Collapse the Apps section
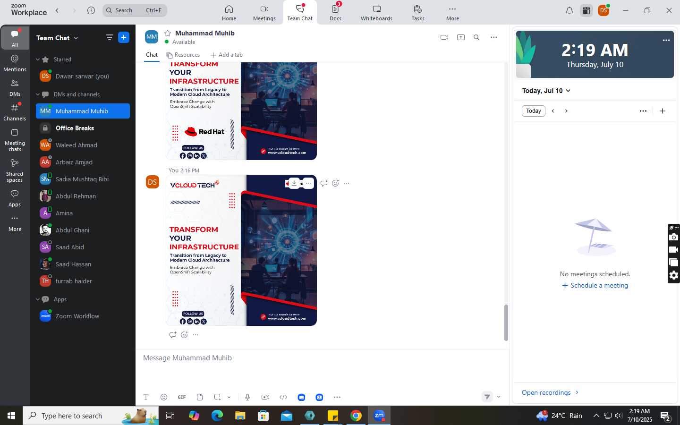The height and width of the screenshot is (425, 680). (38, 299)
